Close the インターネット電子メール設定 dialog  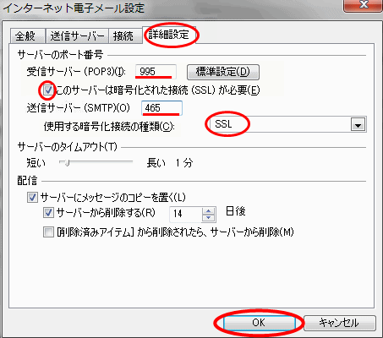pos(364,5)
